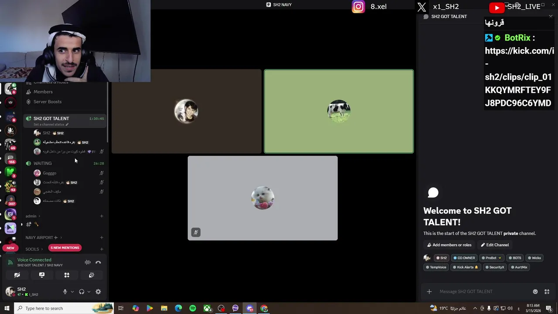
Task: Select the Wicks role chip
Action: pyautogui.click(x=534, y=258)
